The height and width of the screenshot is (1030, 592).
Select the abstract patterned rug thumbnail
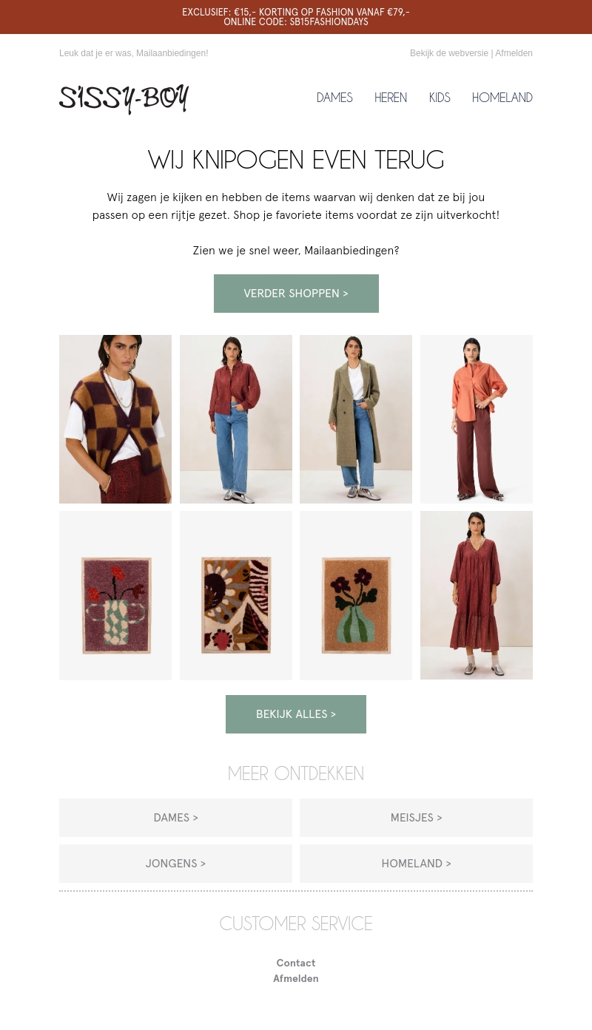[x=236, y=595]
